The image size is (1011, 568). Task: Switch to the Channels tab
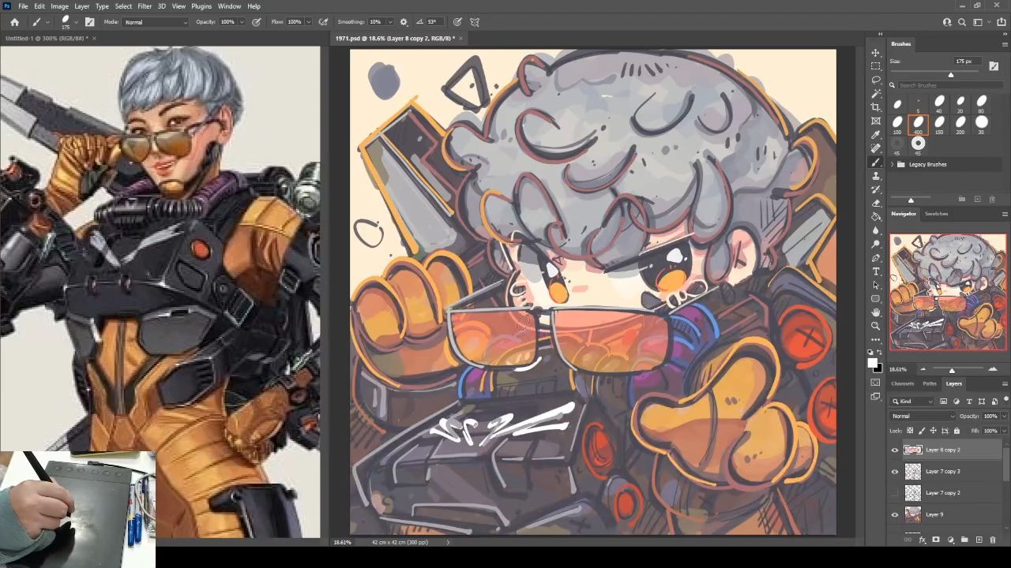[902, 383]
